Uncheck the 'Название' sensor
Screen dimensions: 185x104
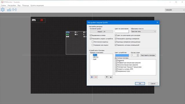pyautogui.click(x=116, y=60)
